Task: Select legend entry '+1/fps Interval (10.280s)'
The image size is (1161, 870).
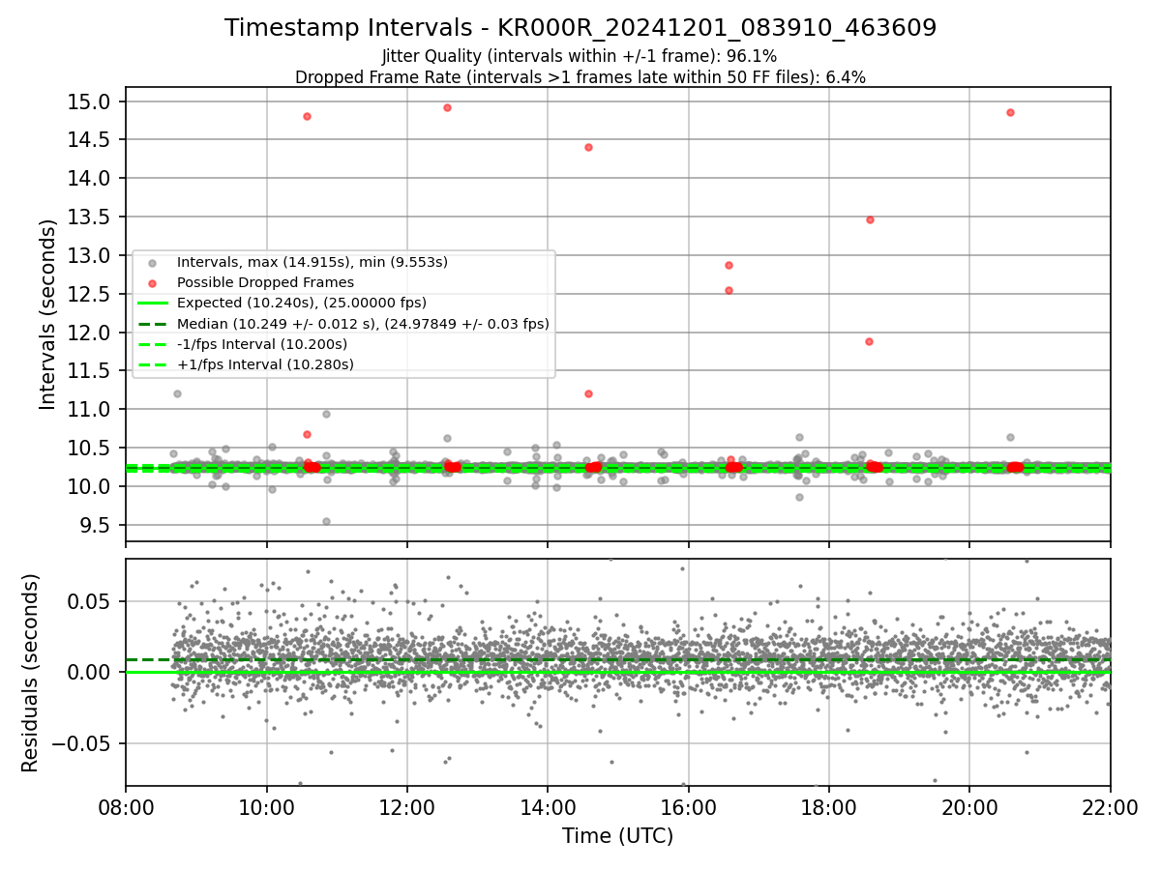Action: (x=264, y=364)
